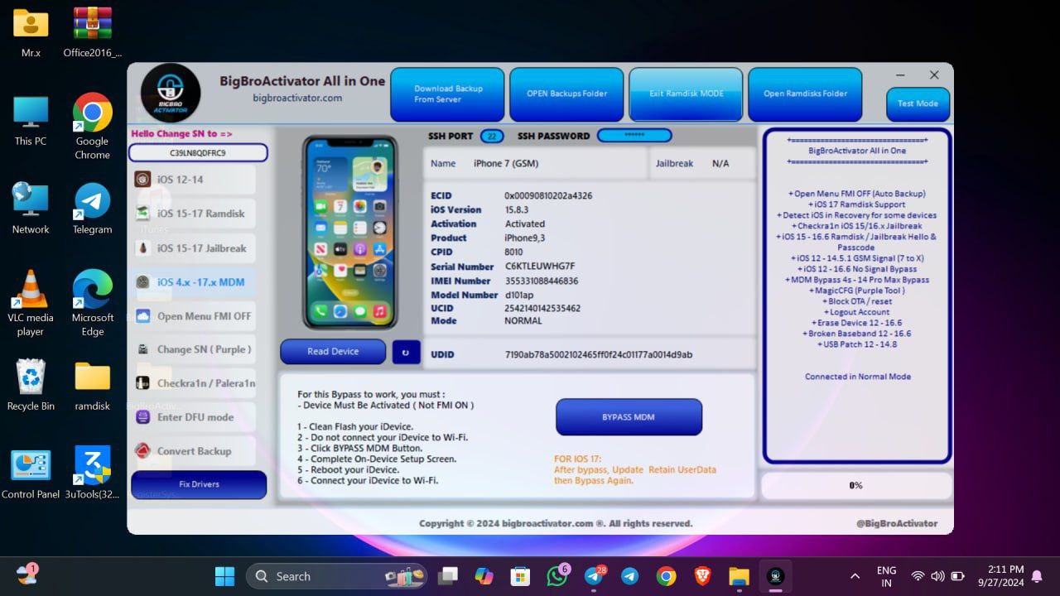The image size is (1060, 596).
Task: Open Microsoft Store from taskbar
Action: click(520, 576)
